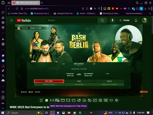Open Discord in the Opera sidebar
Screen dimensions: 153x115
(3, 81)
